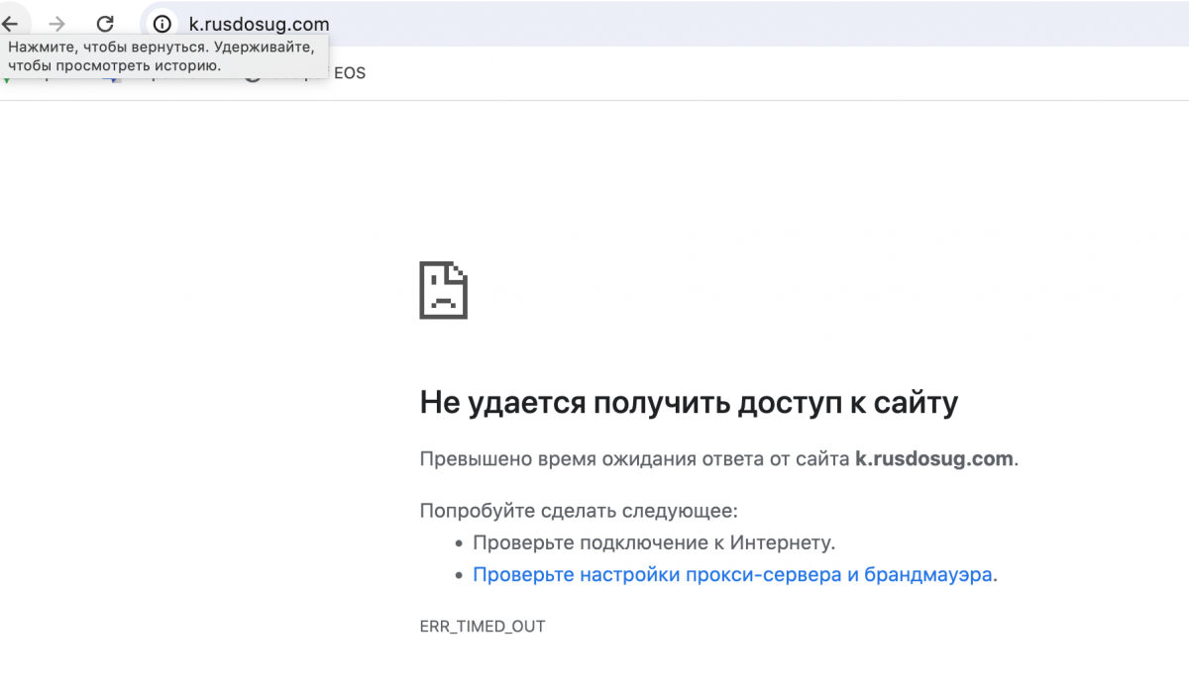Screen dimensions: 1189x685
Task: Click the browser back arrow button
Action: click(10, 25)
